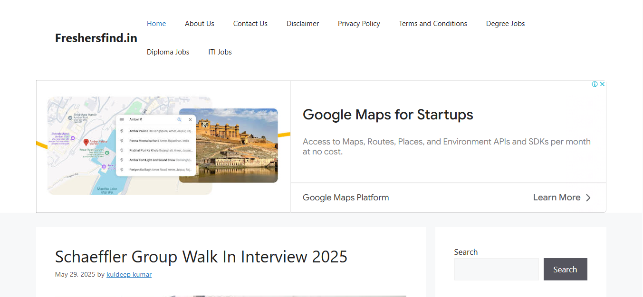The width and height of the screenshot is (643, 297).
Task: Open the About Us page
Action: coord(200,24)
